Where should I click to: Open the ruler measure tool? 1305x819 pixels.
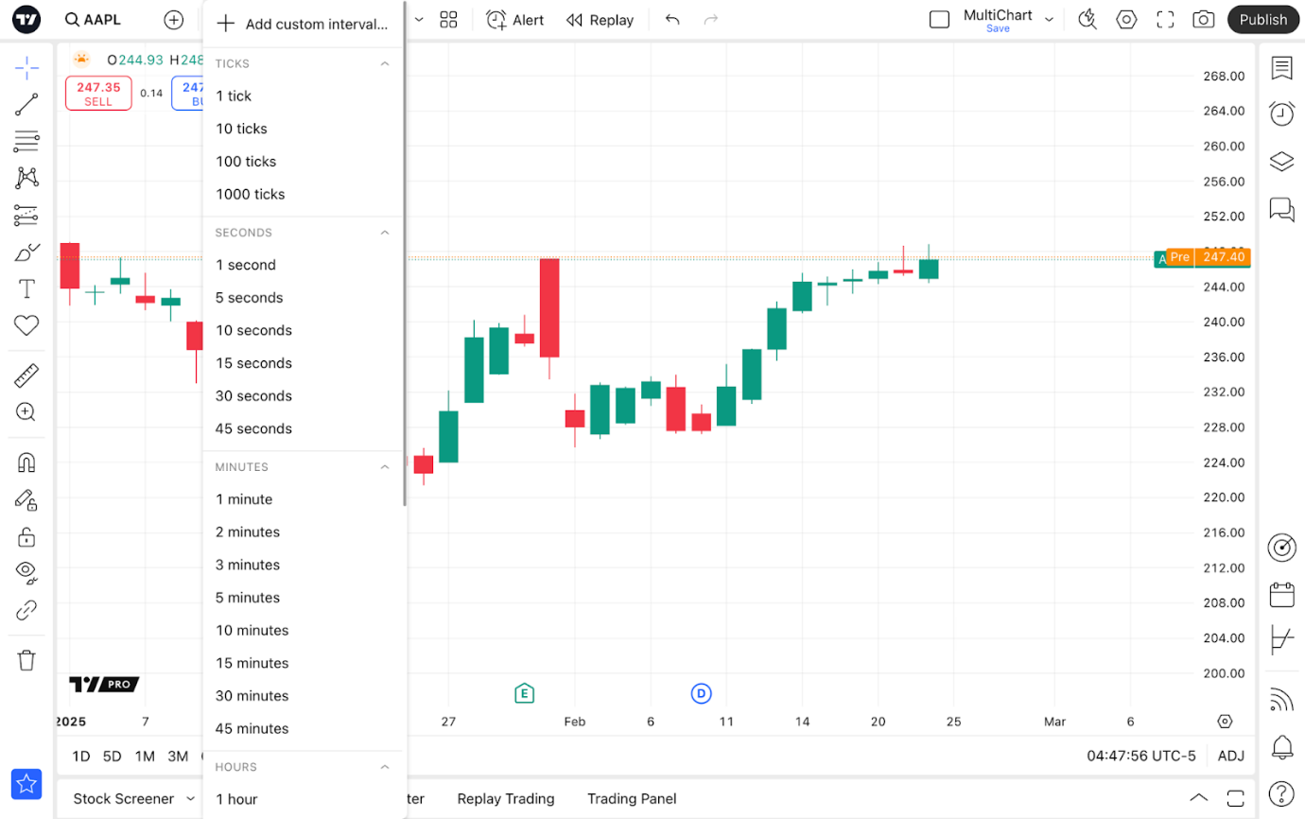pos(26,375)
